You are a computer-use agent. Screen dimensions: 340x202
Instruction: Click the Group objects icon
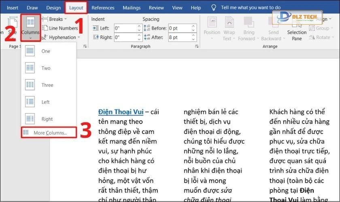312,28
